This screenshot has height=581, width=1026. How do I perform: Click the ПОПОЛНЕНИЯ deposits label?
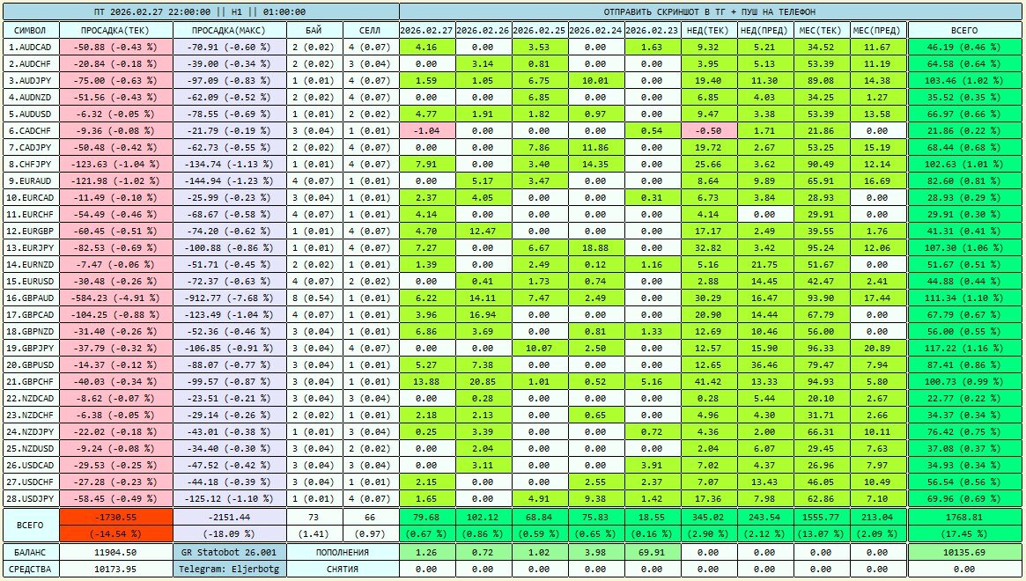343,552
